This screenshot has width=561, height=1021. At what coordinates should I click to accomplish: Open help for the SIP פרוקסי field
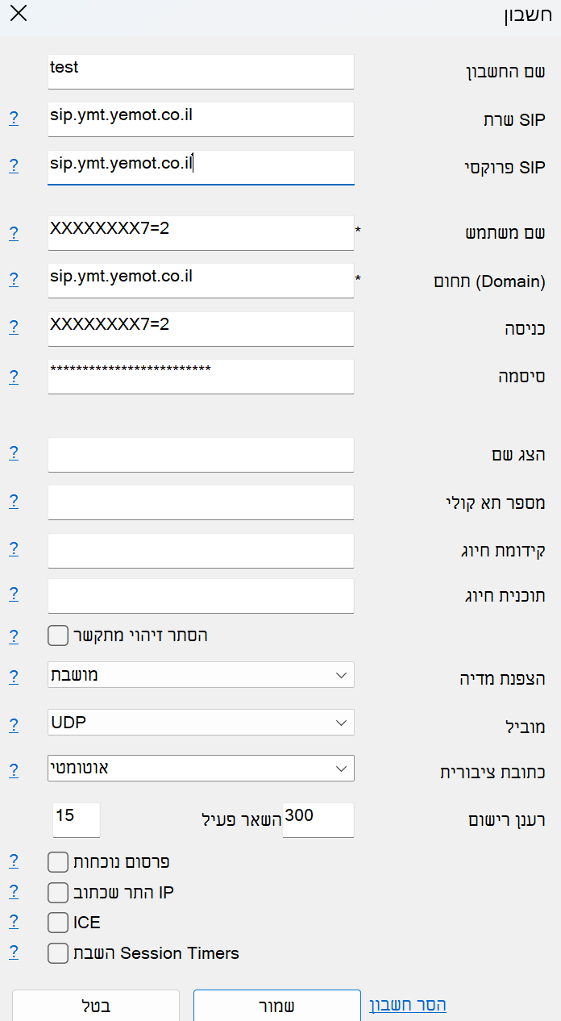click(14, 165)
